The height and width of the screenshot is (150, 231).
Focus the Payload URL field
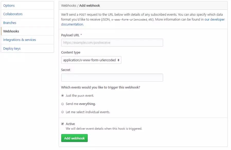point(112,43)
